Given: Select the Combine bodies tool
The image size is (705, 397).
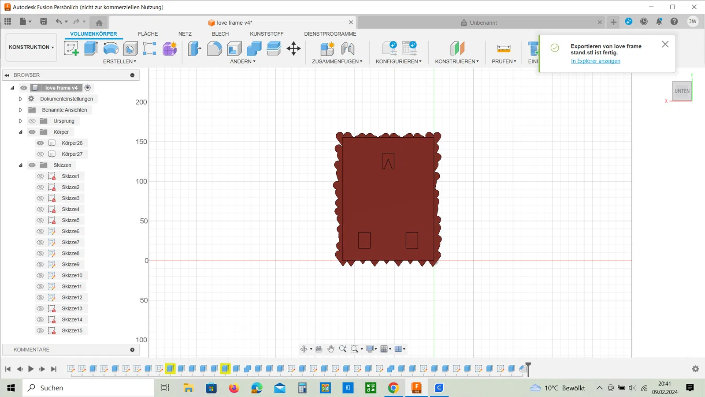Looking at the screenshot, I should (x=254, y=49).
